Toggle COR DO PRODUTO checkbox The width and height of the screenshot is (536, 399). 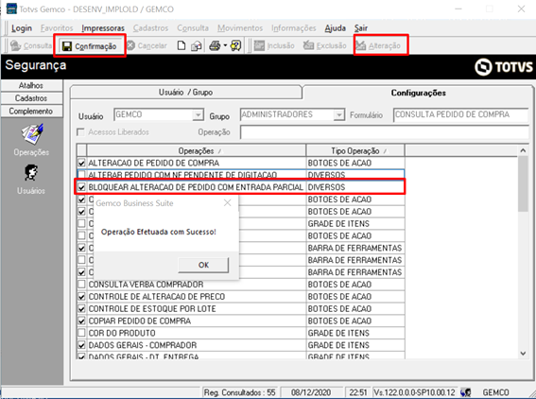(x=81, y=333)
